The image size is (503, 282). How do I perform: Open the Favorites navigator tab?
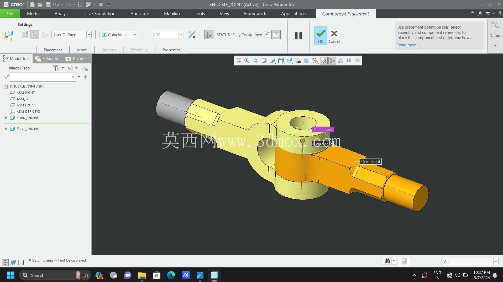[x=77, y=59]
